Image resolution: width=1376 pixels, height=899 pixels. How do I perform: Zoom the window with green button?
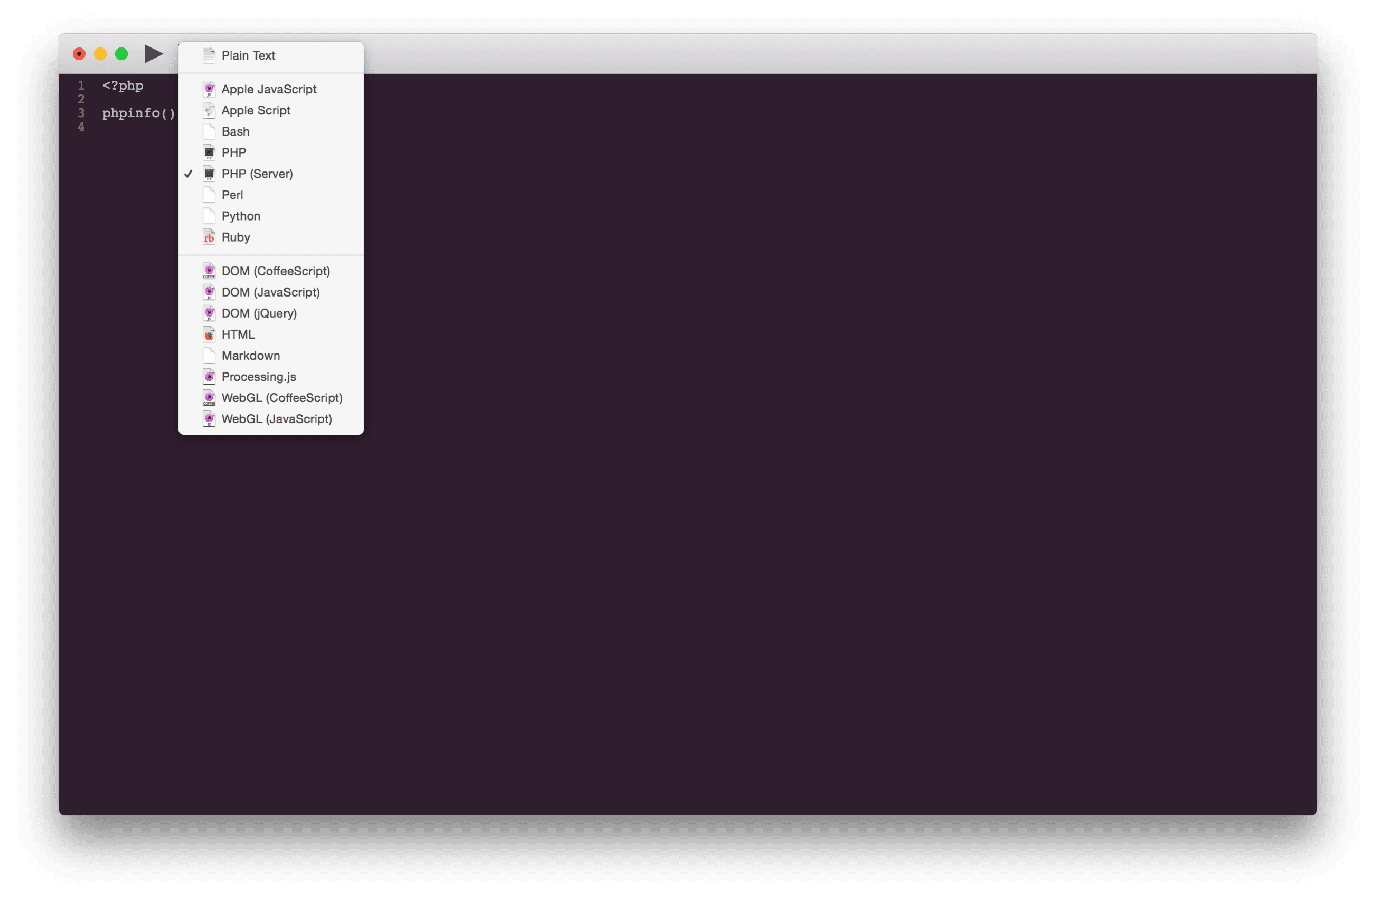pos(121,54)
